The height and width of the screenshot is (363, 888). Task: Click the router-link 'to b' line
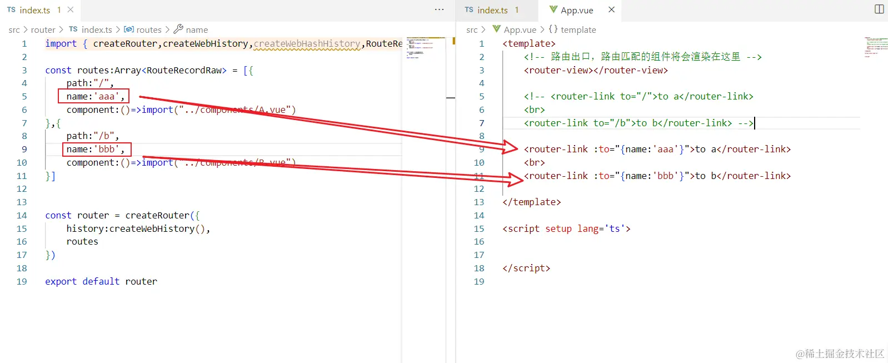[657, 176]
